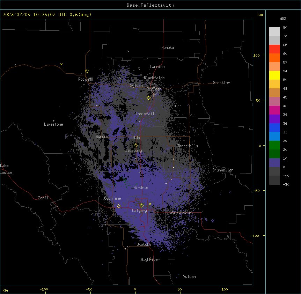Select the orange 57-60 dBZ legend swatch
The image size is (301, 294).
[274, 58]
